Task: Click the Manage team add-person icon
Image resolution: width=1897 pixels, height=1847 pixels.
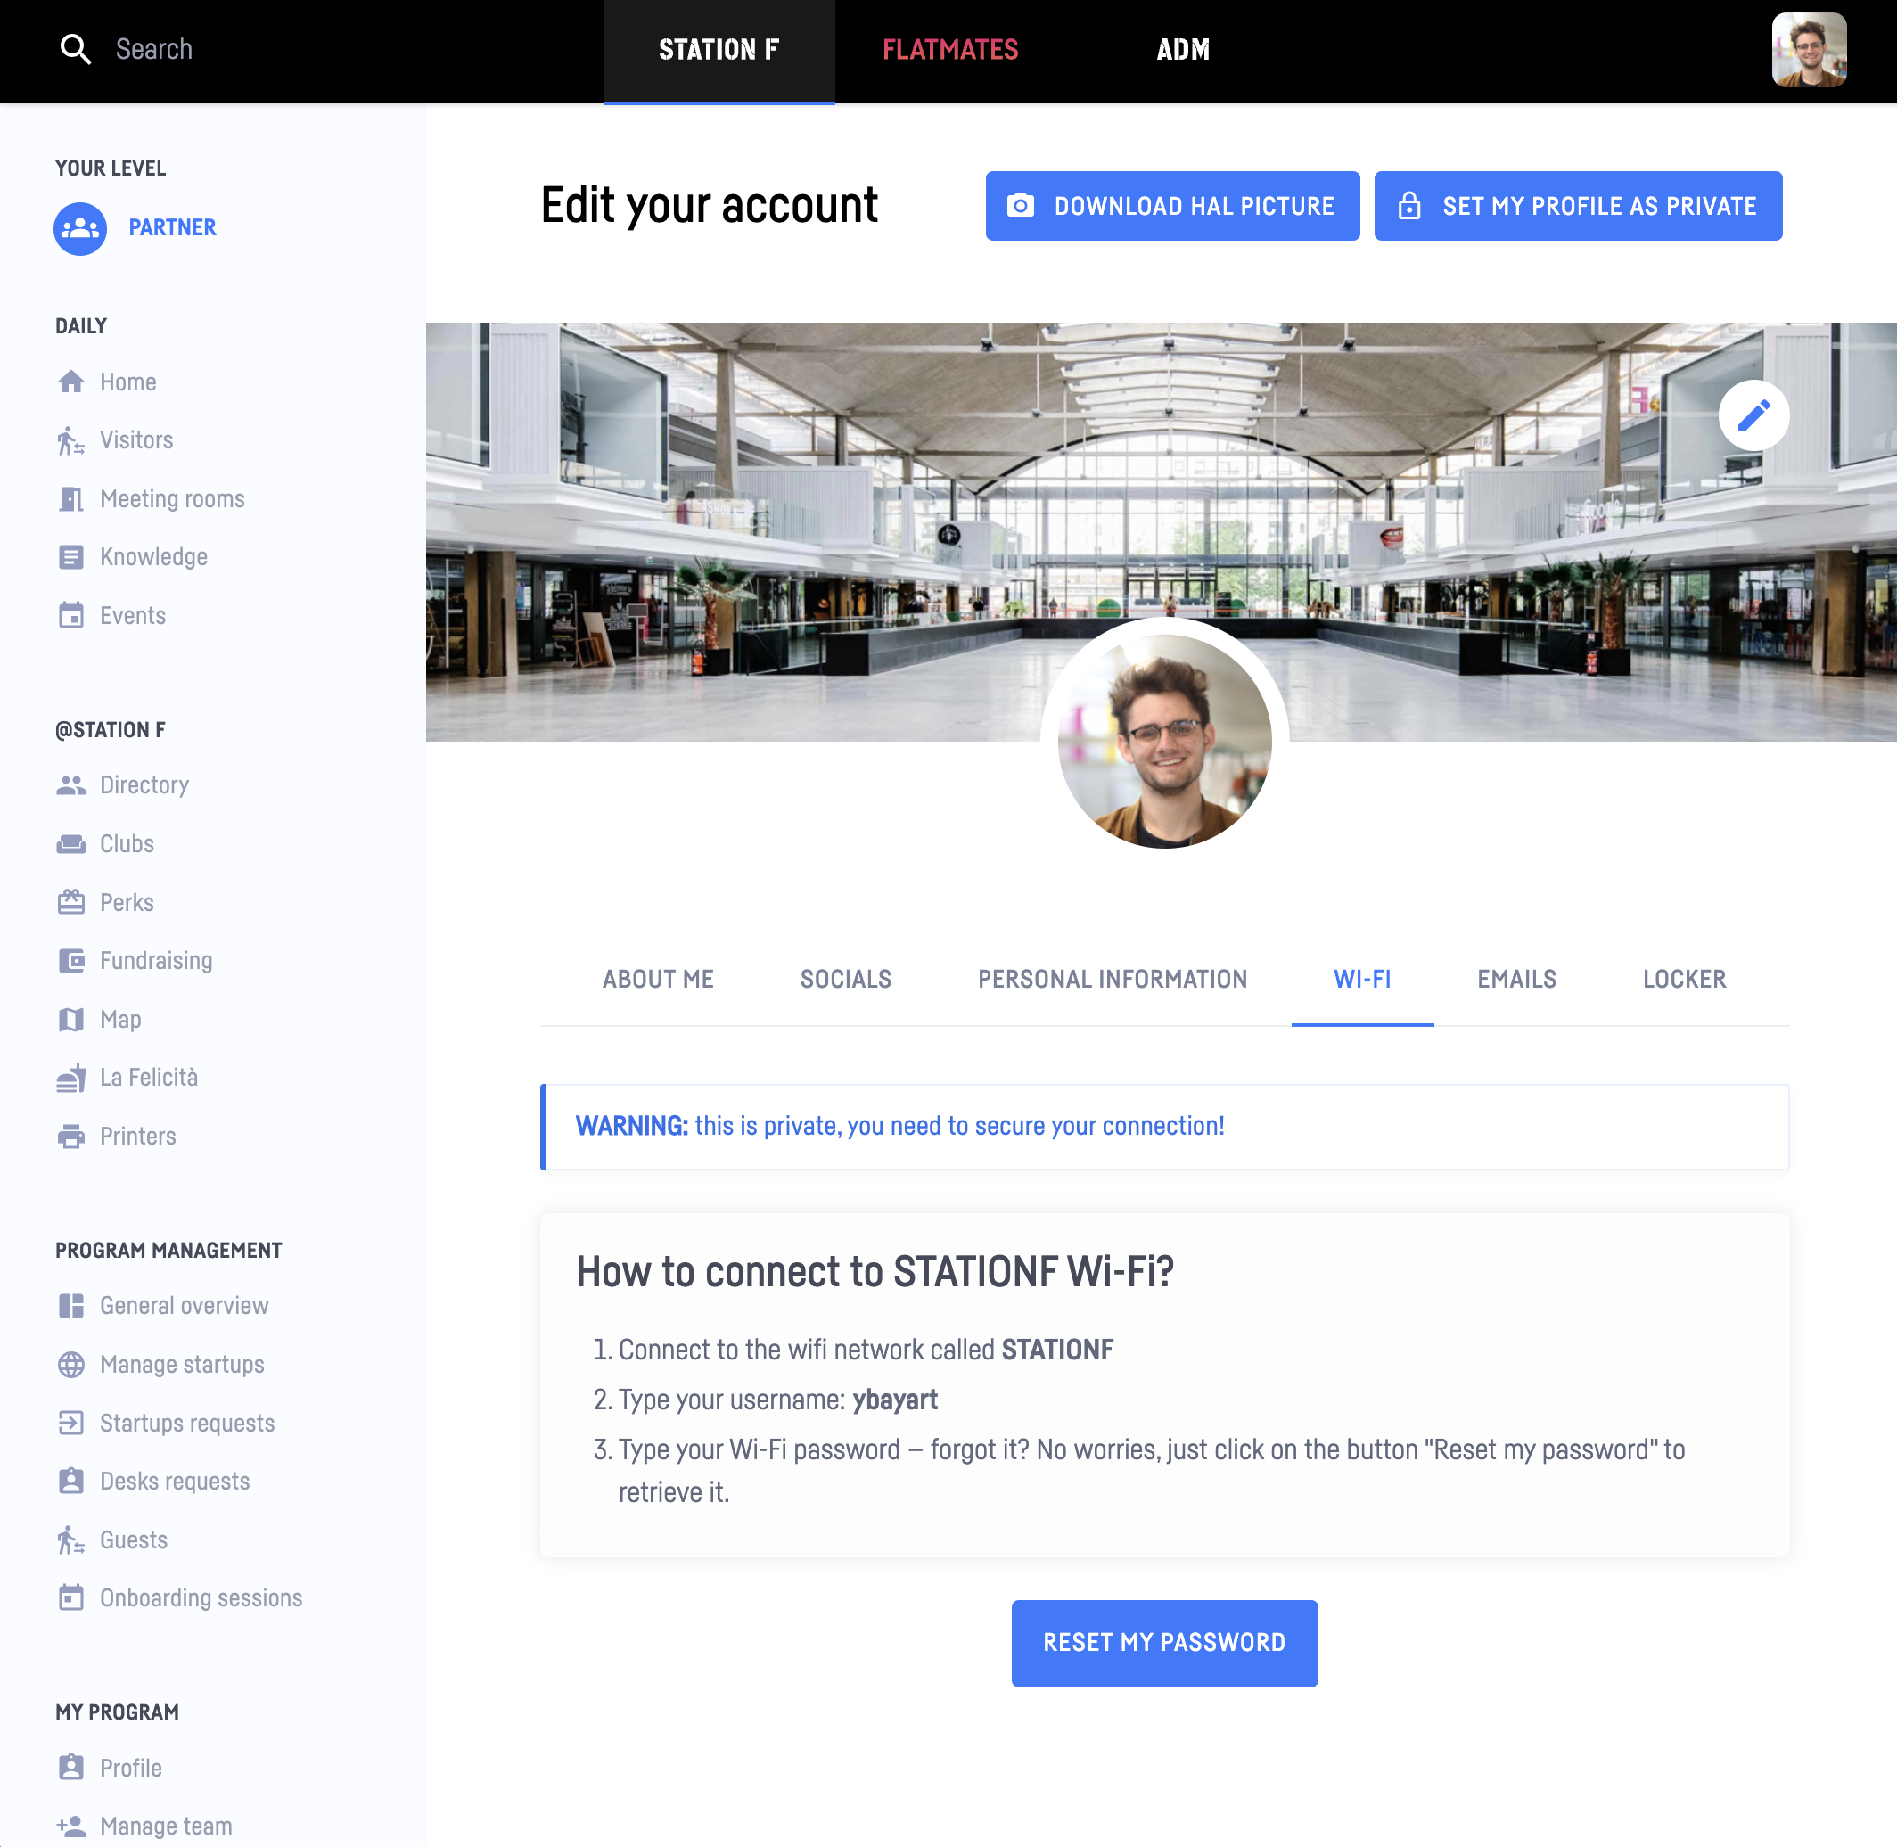Action: tap(70, 1826)
